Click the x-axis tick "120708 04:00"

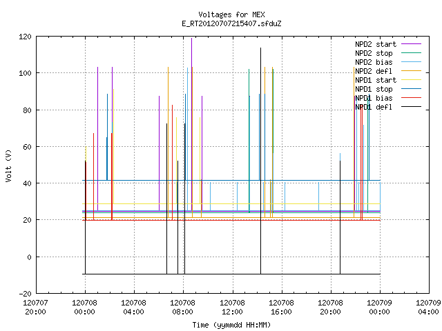click(x=133, y=308)
